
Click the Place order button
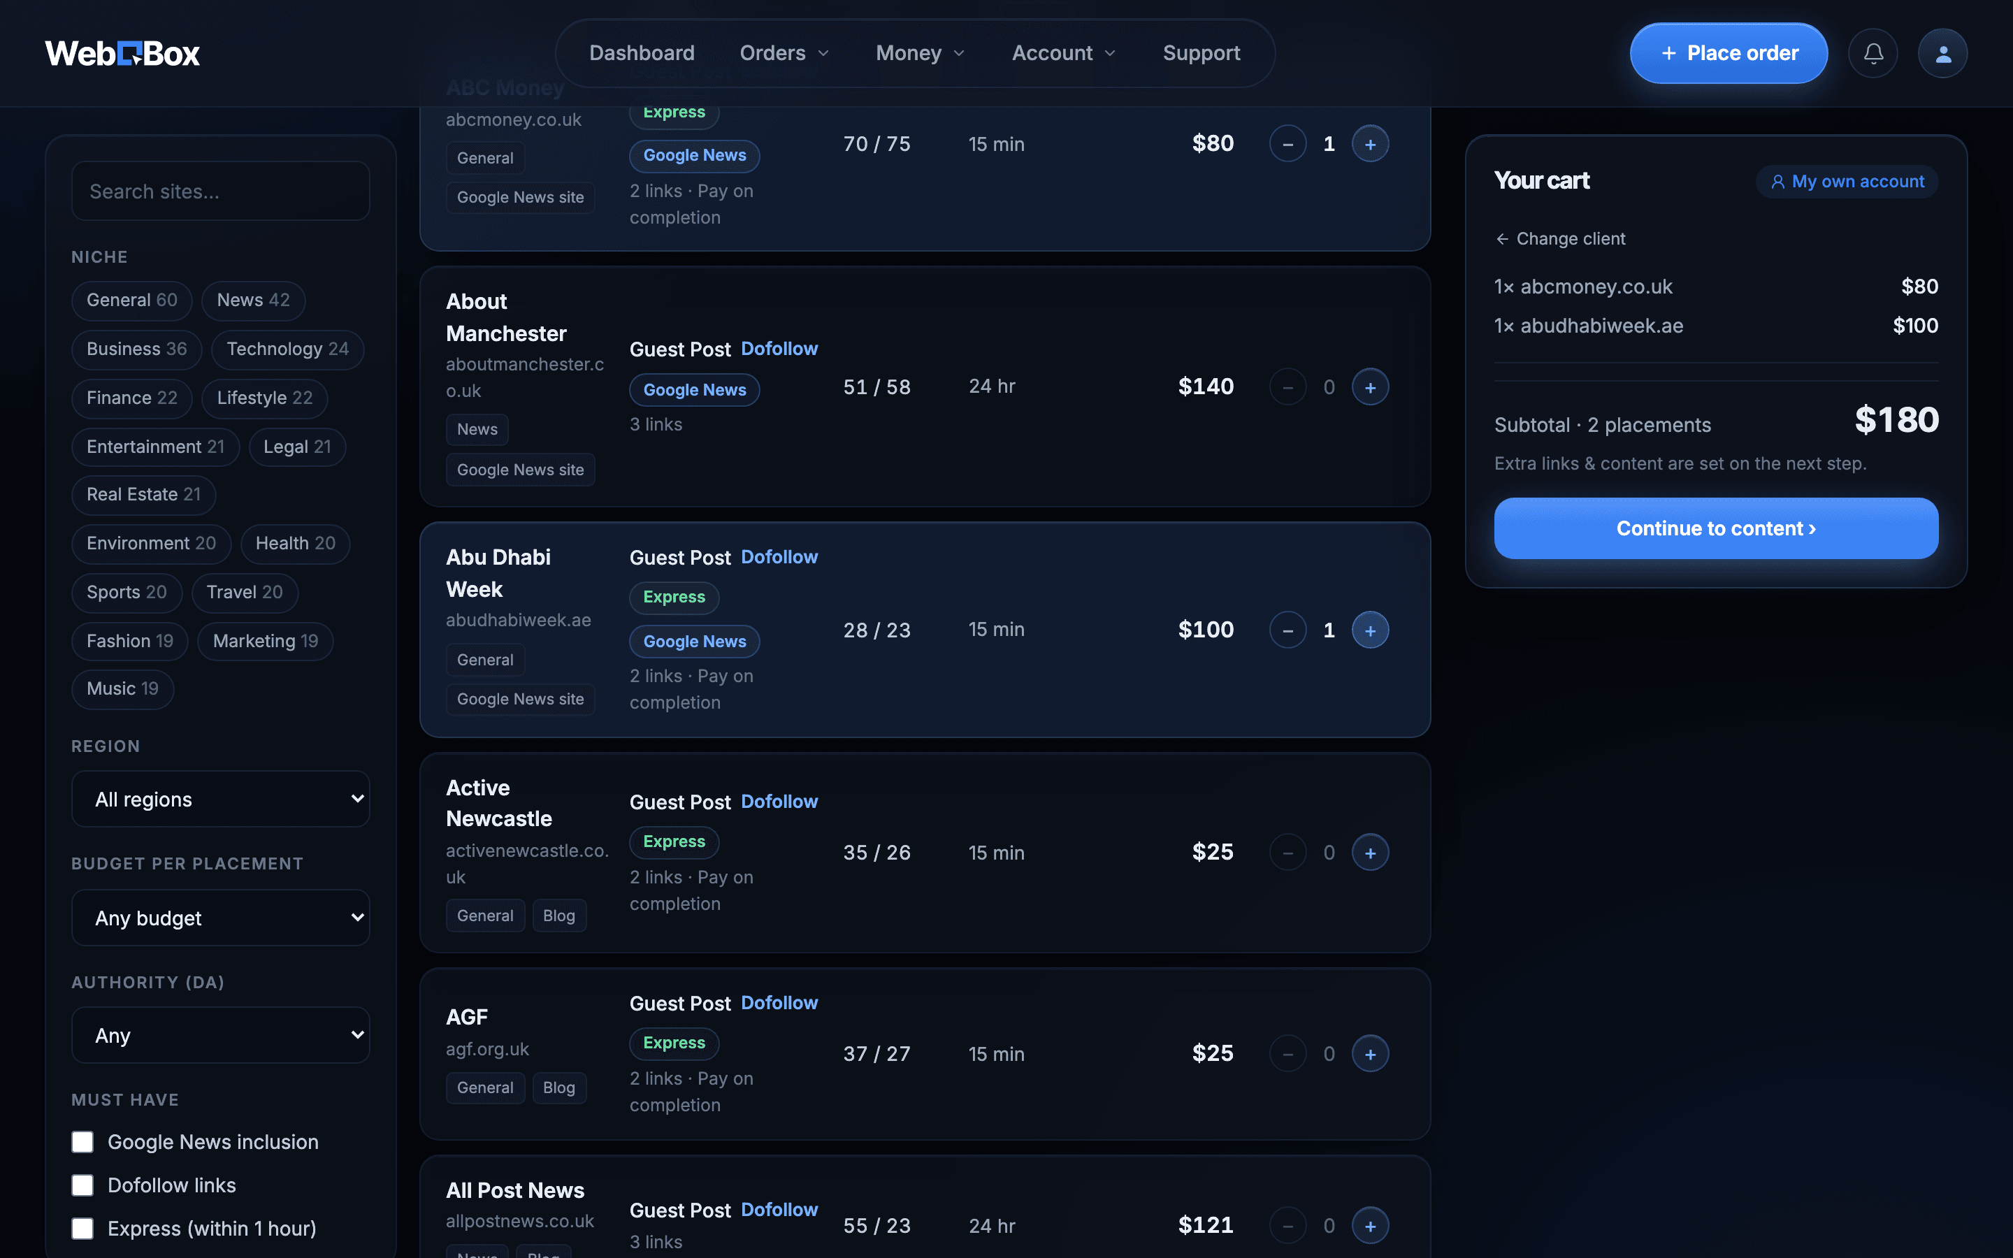point(1729,53)
